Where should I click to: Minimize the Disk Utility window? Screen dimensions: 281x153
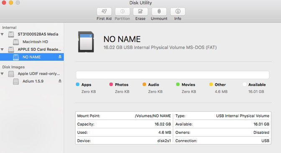coord(11,3)
